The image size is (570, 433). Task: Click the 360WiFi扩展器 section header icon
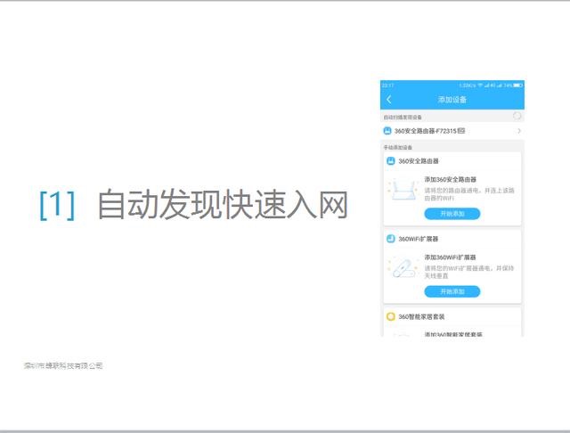[390, 239]
